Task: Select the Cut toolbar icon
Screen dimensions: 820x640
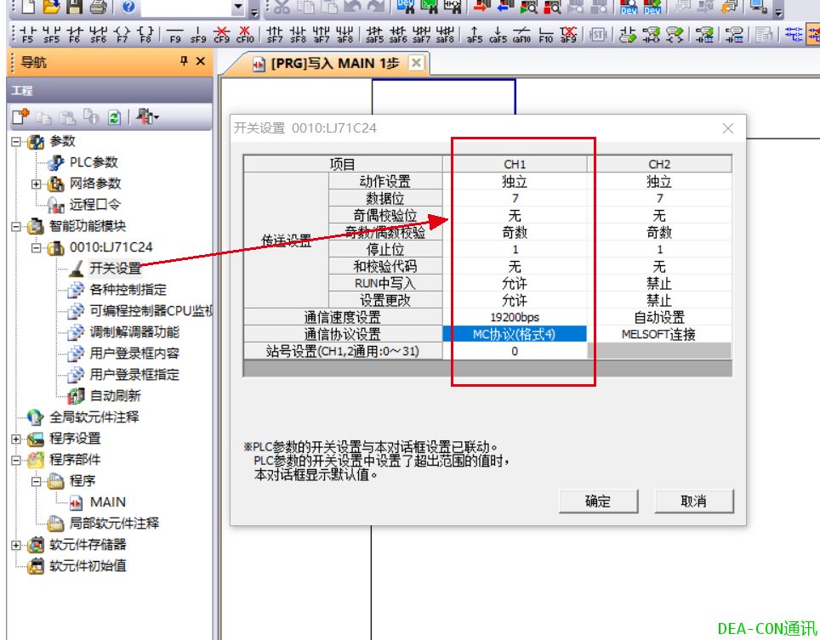Action: 282,8
